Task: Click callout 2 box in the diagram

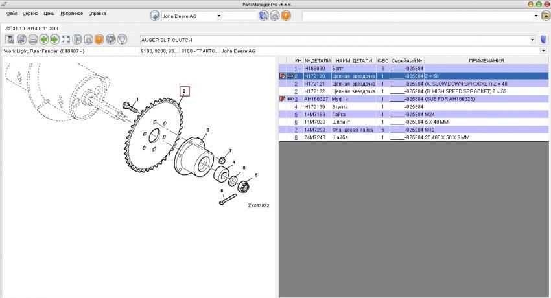Action: pyautogui.click(x=184, y=91)
